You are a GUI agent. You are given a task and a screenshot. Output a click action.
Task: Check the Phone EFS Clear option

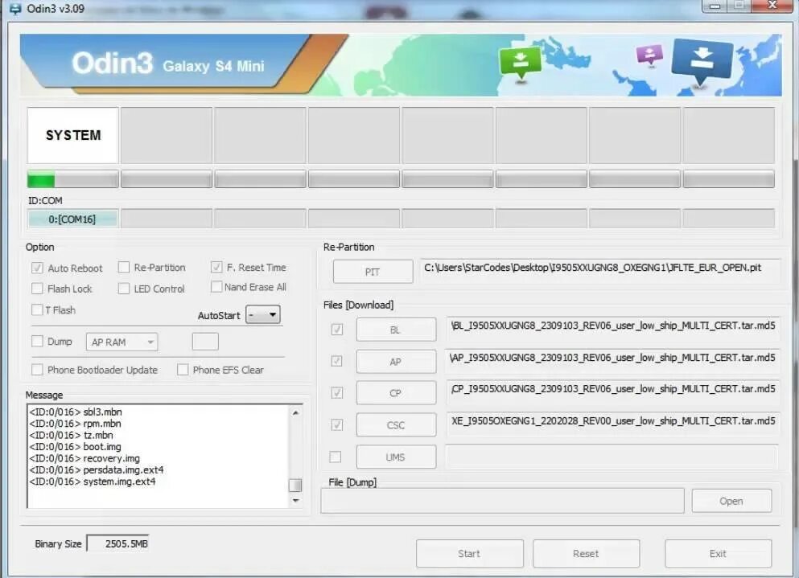pyautogui.click(x=183, y=370)
